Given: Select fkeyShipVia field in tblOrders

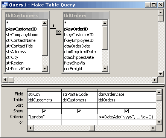Looking at the screenshot, I should (75, 63).
